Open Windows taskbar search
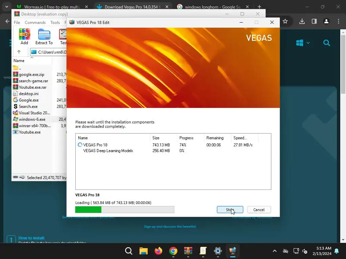This screenshot has height=259, width=346. pos(129,251)
